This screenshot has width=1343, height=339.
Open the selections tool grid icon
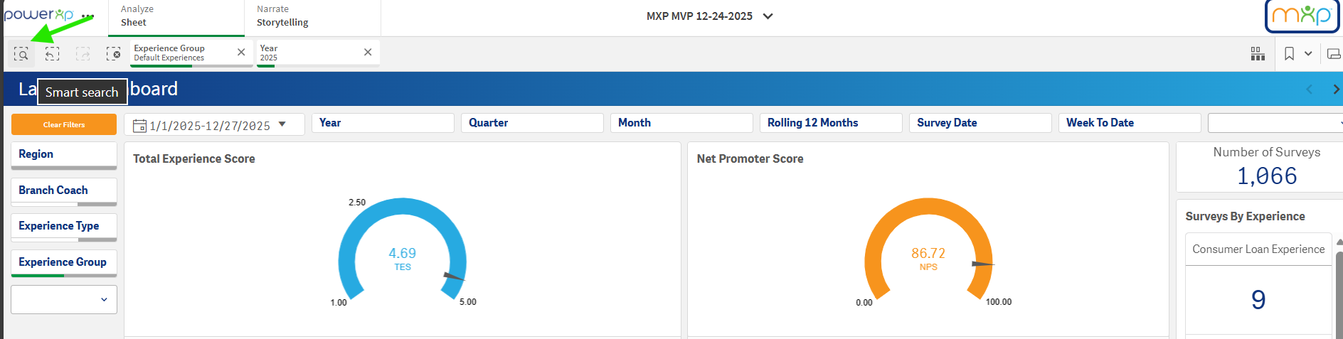(1258, 54)
